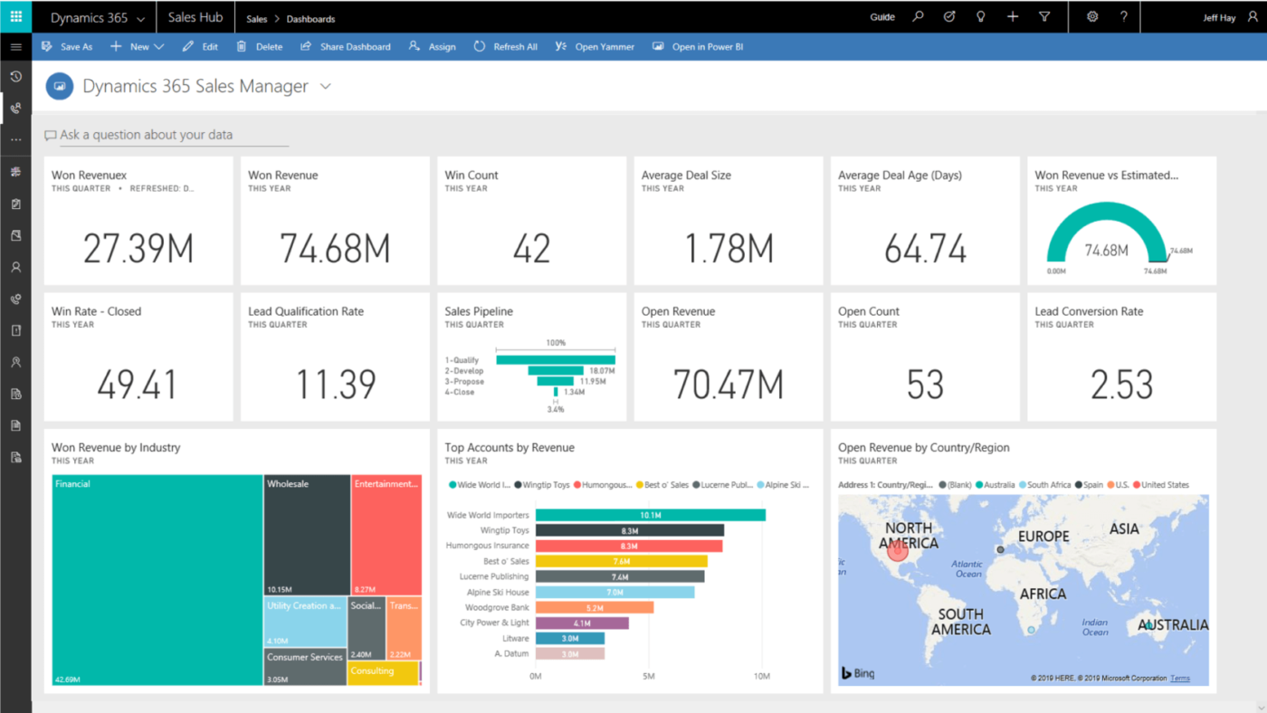Click Save As in command bar
The width and height of the screenshot is (1267, 713).
click(67, 47)
